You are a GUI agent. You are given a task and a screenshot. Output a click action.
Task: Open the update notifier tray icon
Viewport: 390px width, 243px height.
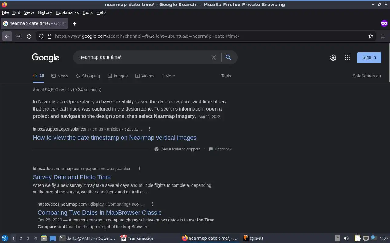374,238
